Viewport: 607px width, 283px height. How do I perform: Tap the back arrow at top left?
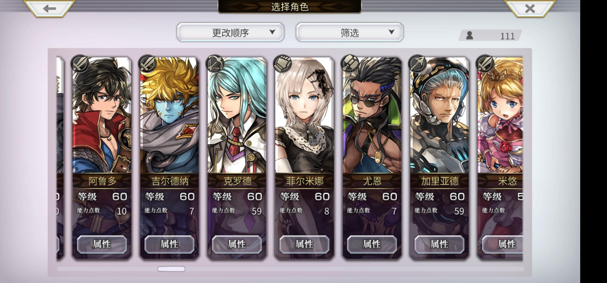point(49,9)
